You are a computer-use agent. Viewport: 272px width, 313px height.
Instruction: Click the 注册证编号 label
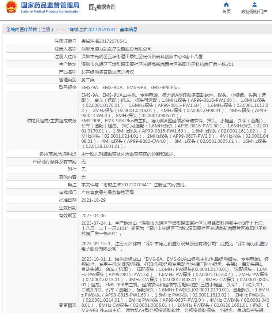[x=65, y=41]
